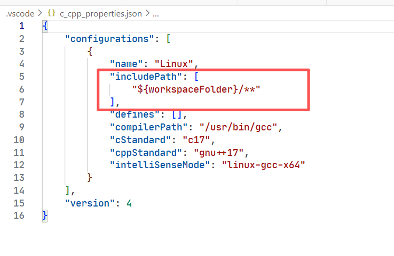Click the "c17" value
This screenshot has height=256, width=394.
(x=196, y=140)
